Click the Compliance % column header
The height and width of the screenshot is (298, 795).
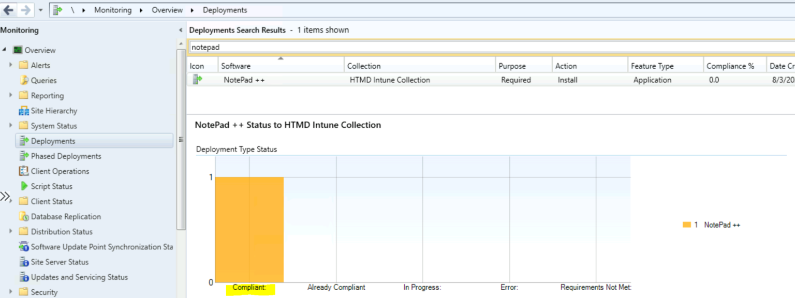pos(730,66)
